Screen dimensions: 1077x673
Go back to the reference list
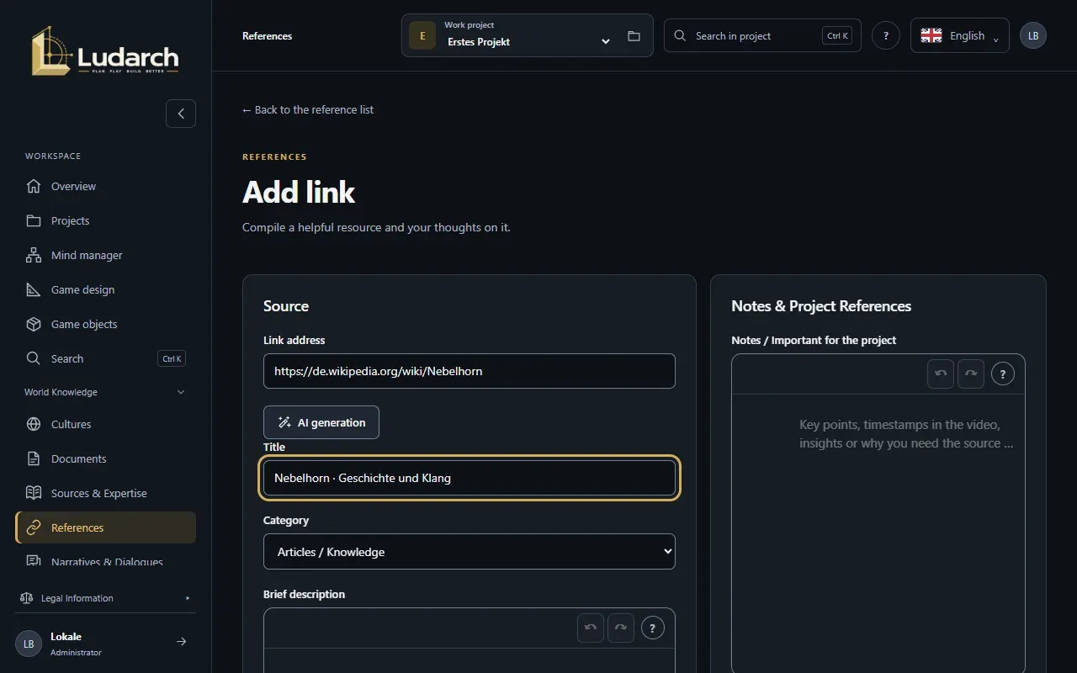click(308, 109)
